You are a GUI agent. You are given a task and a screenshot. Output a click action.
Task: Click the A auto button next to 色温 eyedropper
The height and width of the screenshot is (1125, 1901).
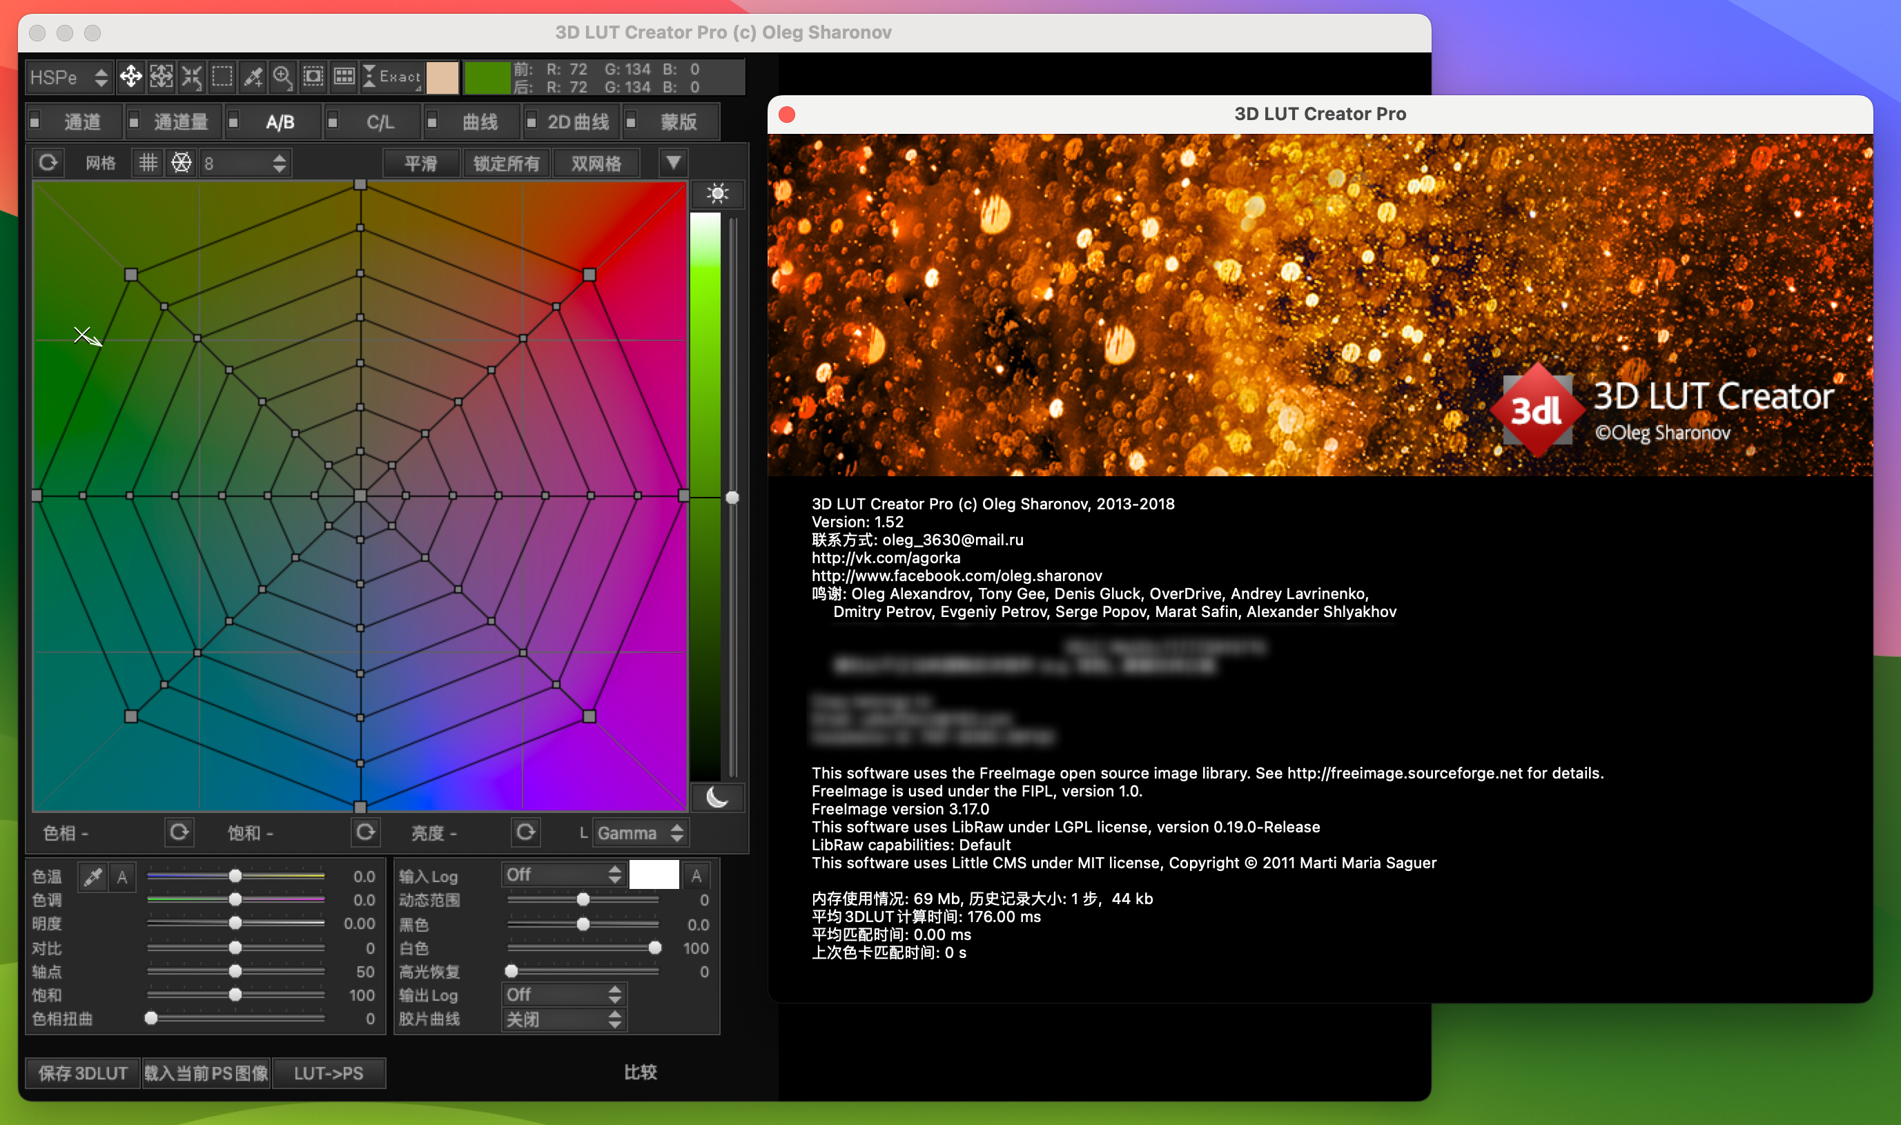click(122, 877)
